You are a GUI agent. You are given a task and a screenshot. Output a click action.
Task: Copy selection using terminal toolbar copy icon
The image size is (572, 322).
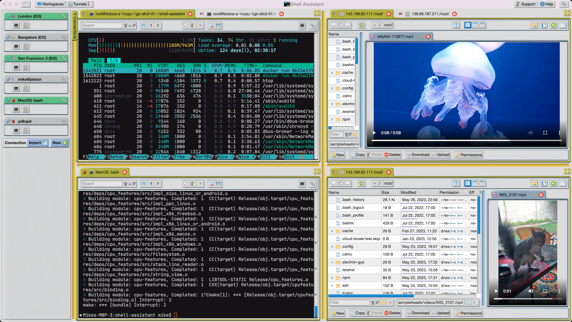point(186,25)
